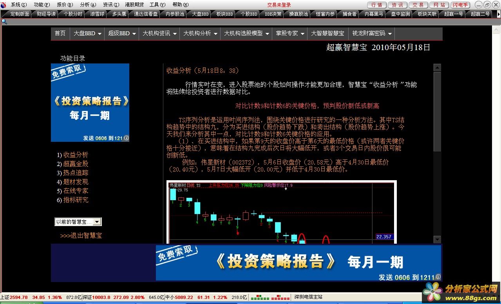Switch to the 操赢股池 tab
This screenshot has height=304, width=501.
click(x=298, y=14)
